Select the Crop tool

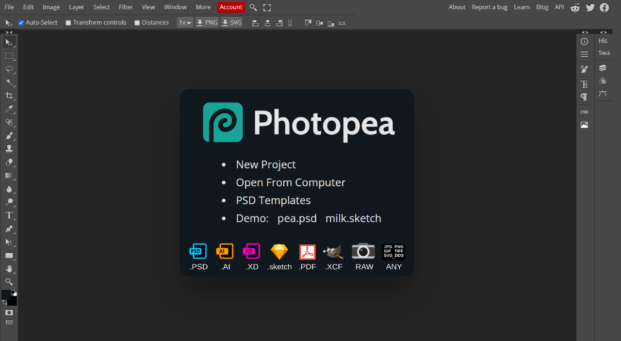(9, 96)
